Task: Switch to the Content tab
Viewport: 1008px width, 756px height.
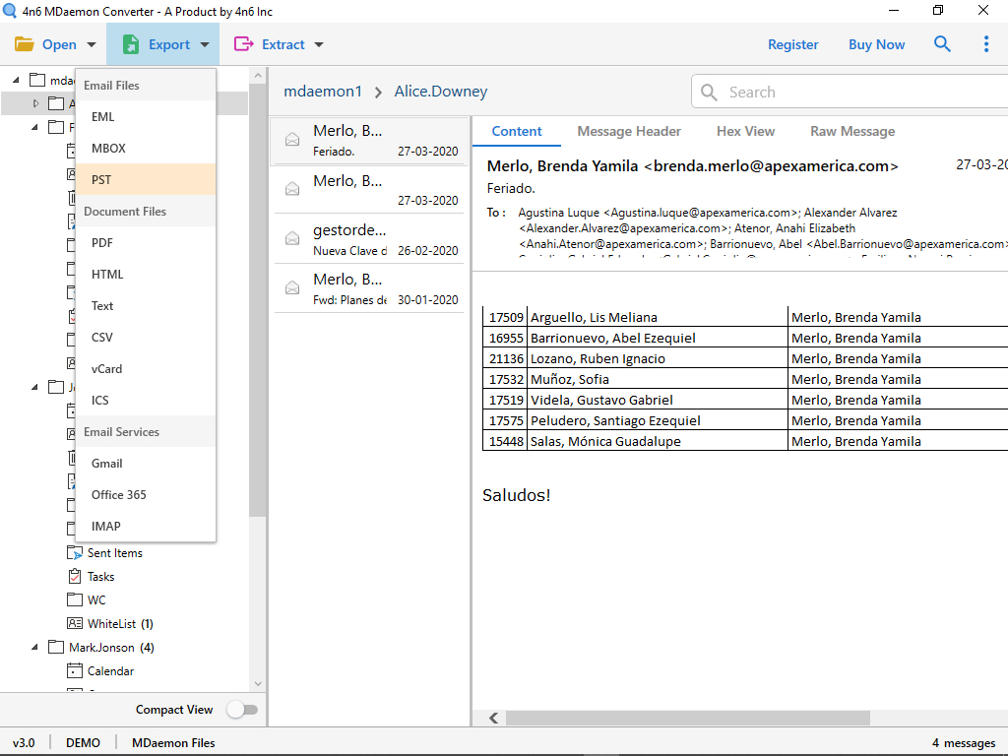Action: click(x=516, y=131)
